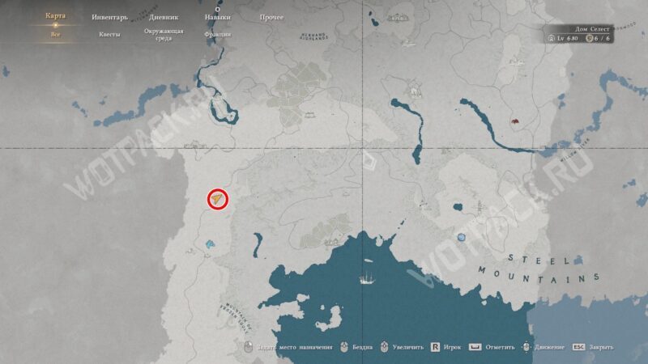Click the red creature marker on the map
The height and width of the screenshot is (364, 648).
(515, 121)
